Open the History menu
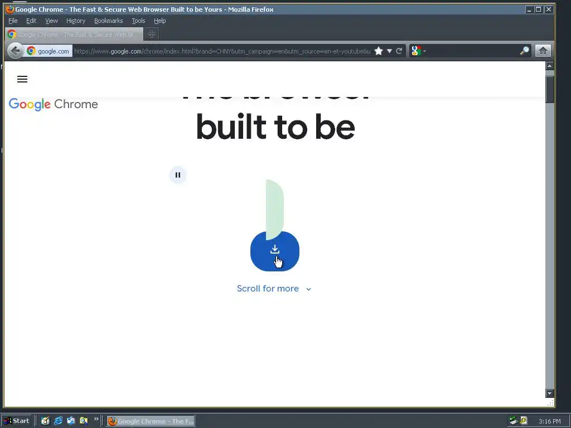The image size is (571, 428). pyautogui.click(x=76, y=21)
